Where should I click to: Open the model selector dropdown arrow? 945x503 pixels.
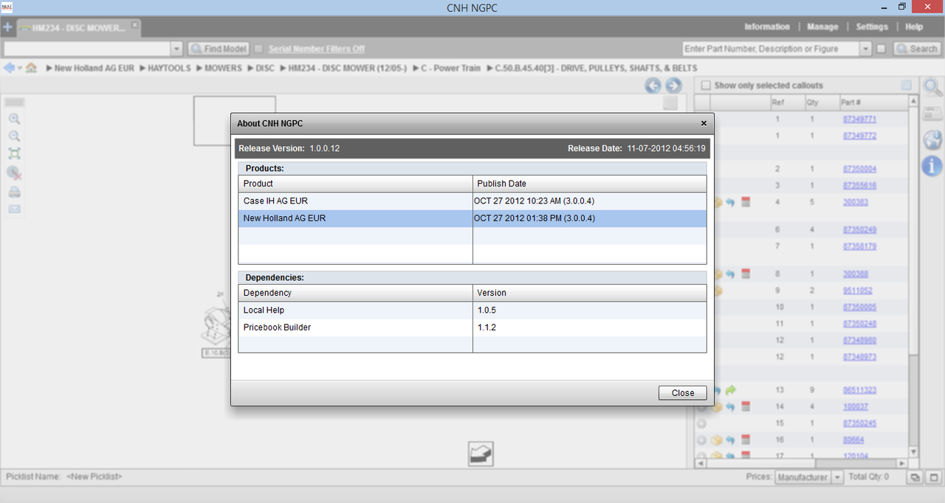point(176,49)
